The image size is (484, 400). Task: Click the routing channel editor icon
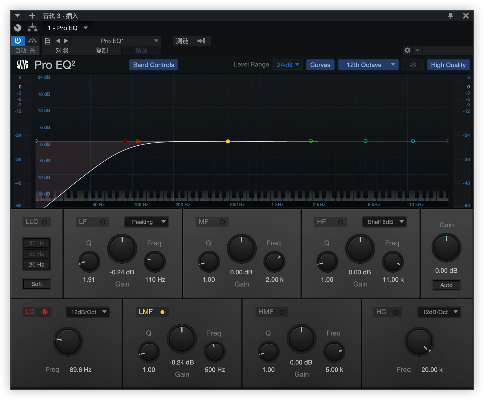click(32, 28)
